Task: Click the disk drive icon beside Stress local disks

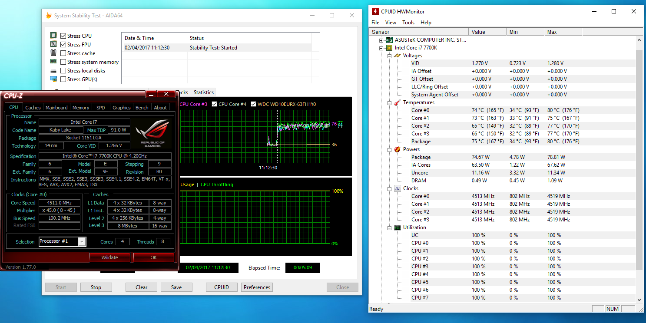Action: tap(53, 71)
